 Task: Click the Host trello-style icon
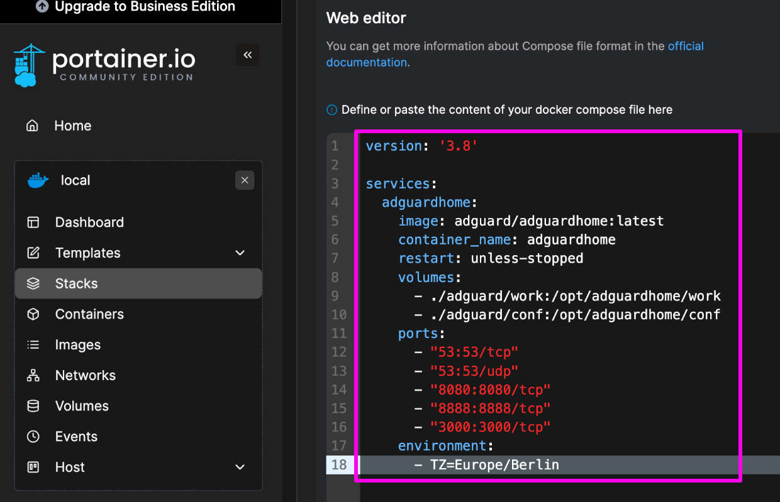pyautogui.click(x=33, y=467)
